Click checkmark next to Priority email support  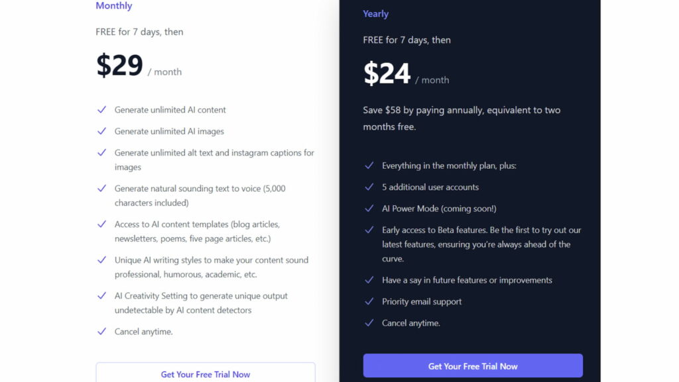(369, 301)
